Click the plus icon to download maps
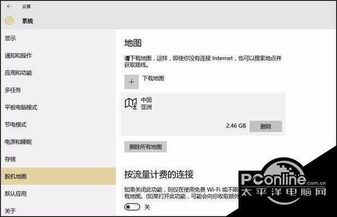 coord(132,82)
